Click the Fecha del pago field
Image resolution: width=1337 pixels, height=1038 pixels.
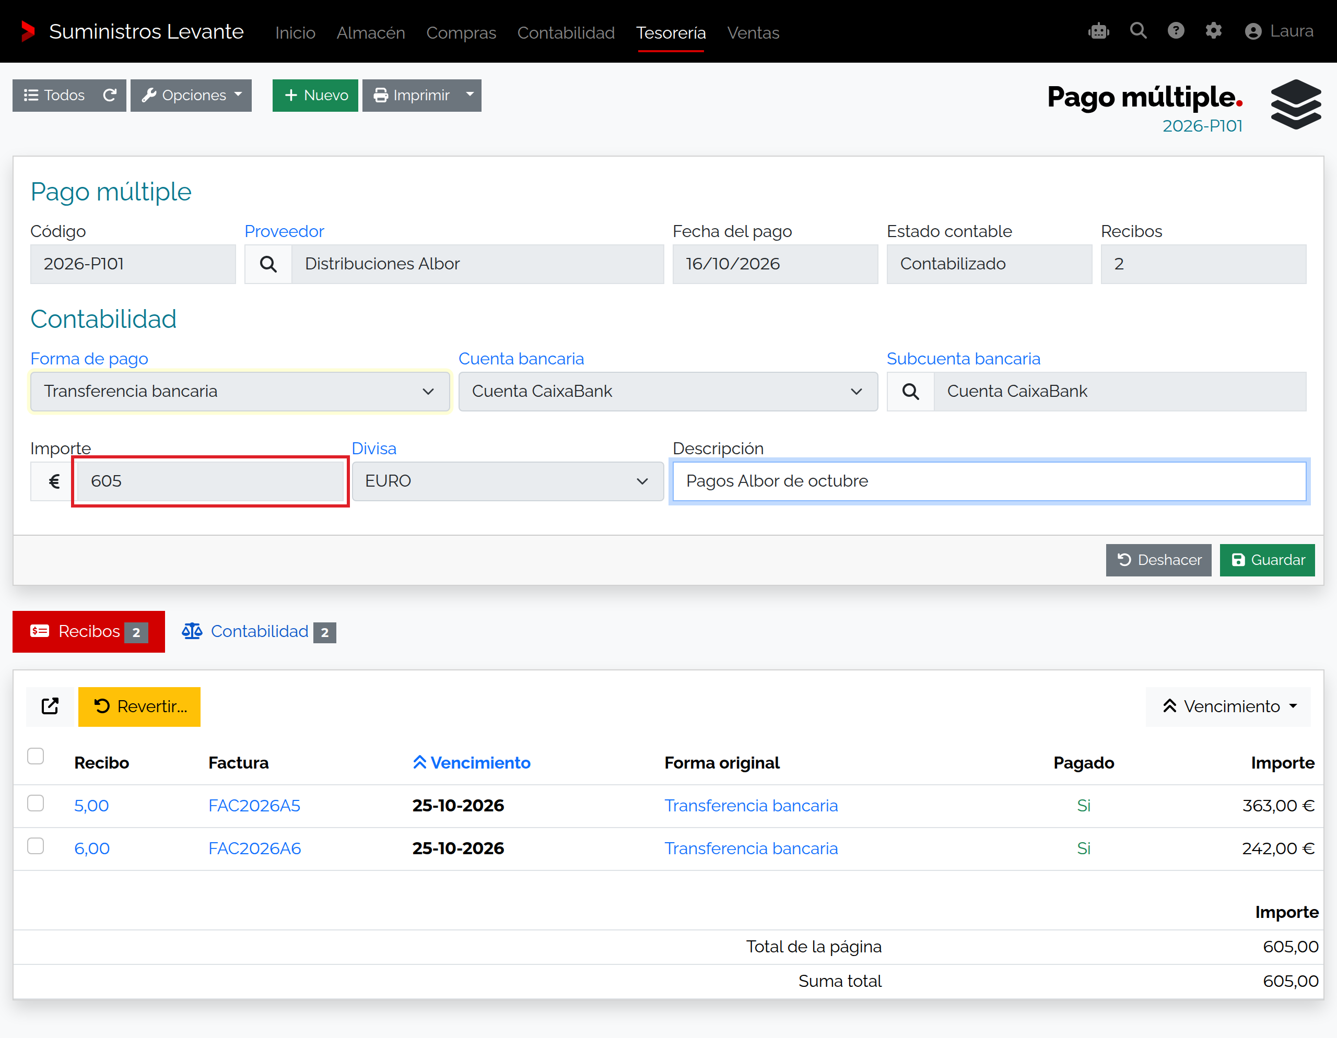pos(775,264)
